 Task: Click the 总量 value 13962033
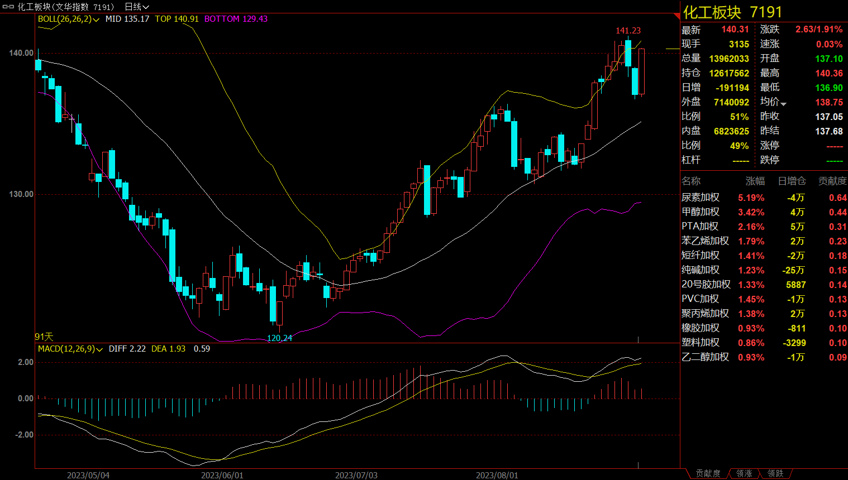tap(729, 59)
